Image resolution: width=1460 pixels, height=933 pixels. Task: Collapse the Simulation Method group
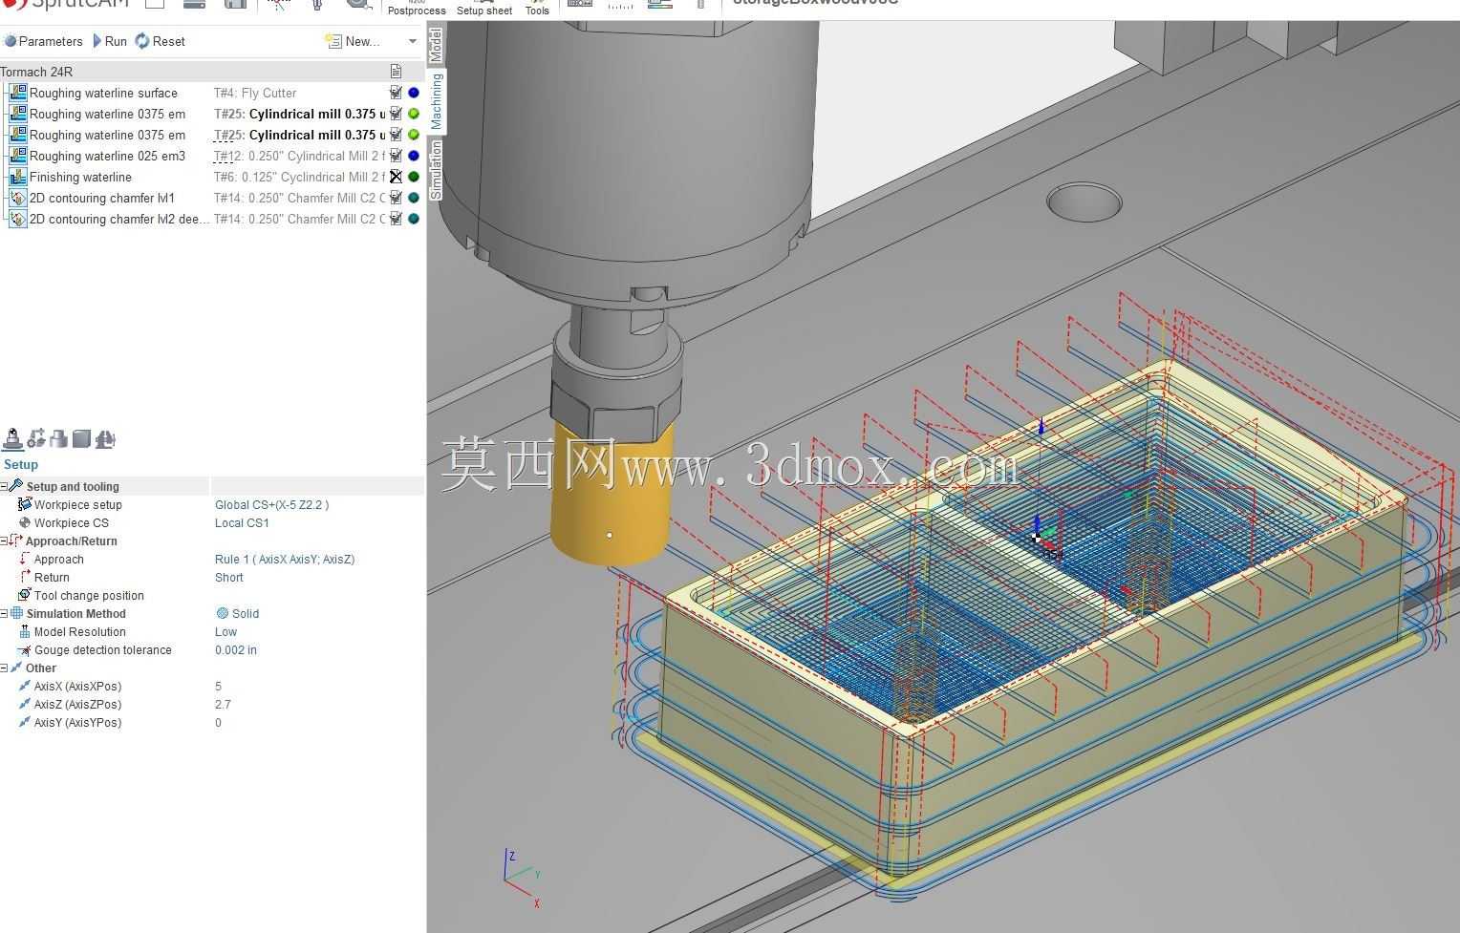click(4, 614)
